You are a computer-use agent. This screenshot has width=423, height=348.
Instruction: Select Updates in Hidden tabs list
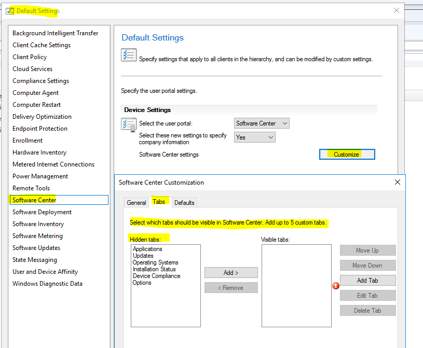coord(143,256)
